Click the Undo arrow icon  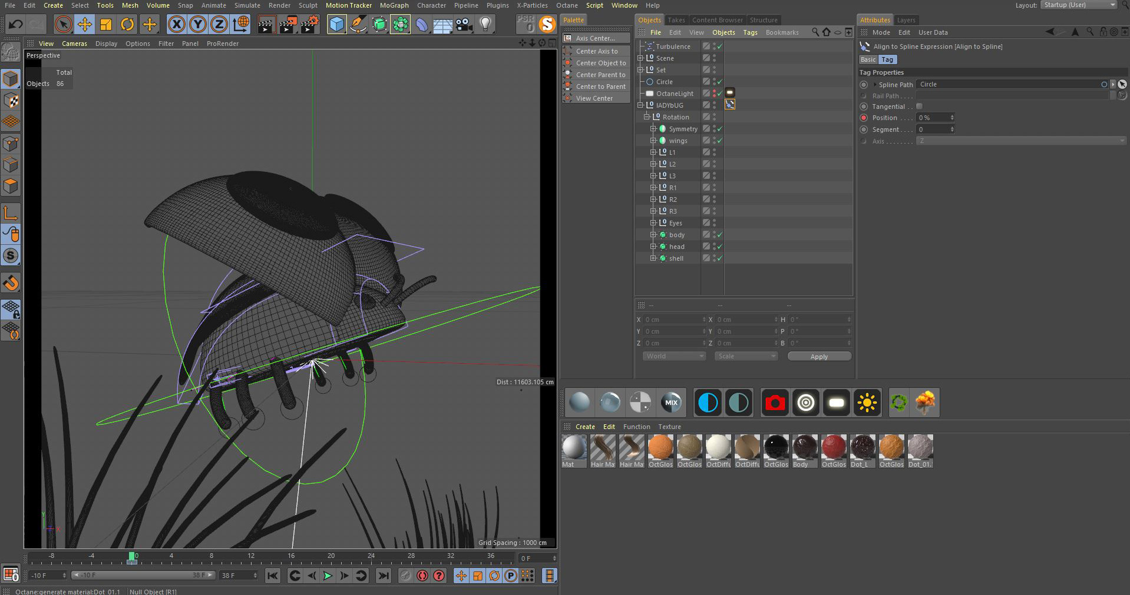tap(16, 24)
